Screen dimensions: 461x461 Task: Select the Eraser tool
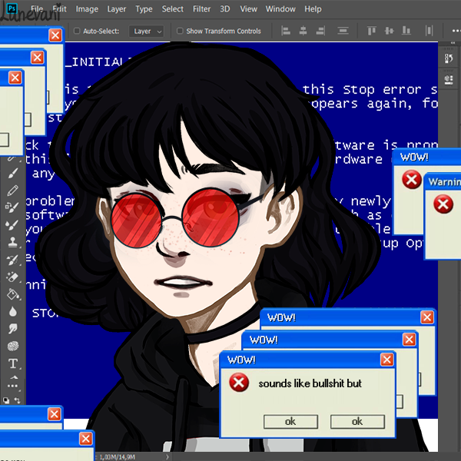12,277
